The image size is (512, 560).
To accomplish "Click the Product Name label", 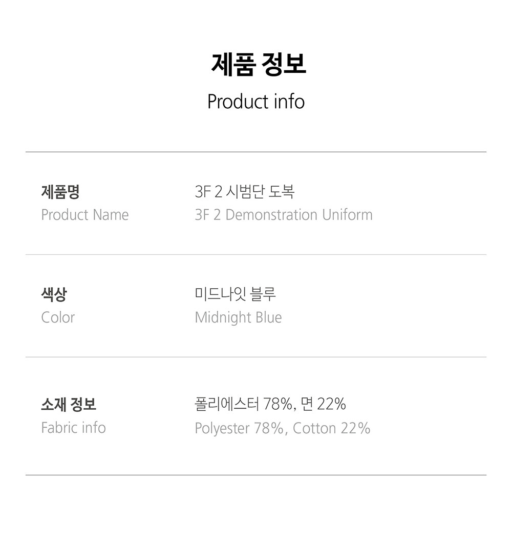I will 85,215.
